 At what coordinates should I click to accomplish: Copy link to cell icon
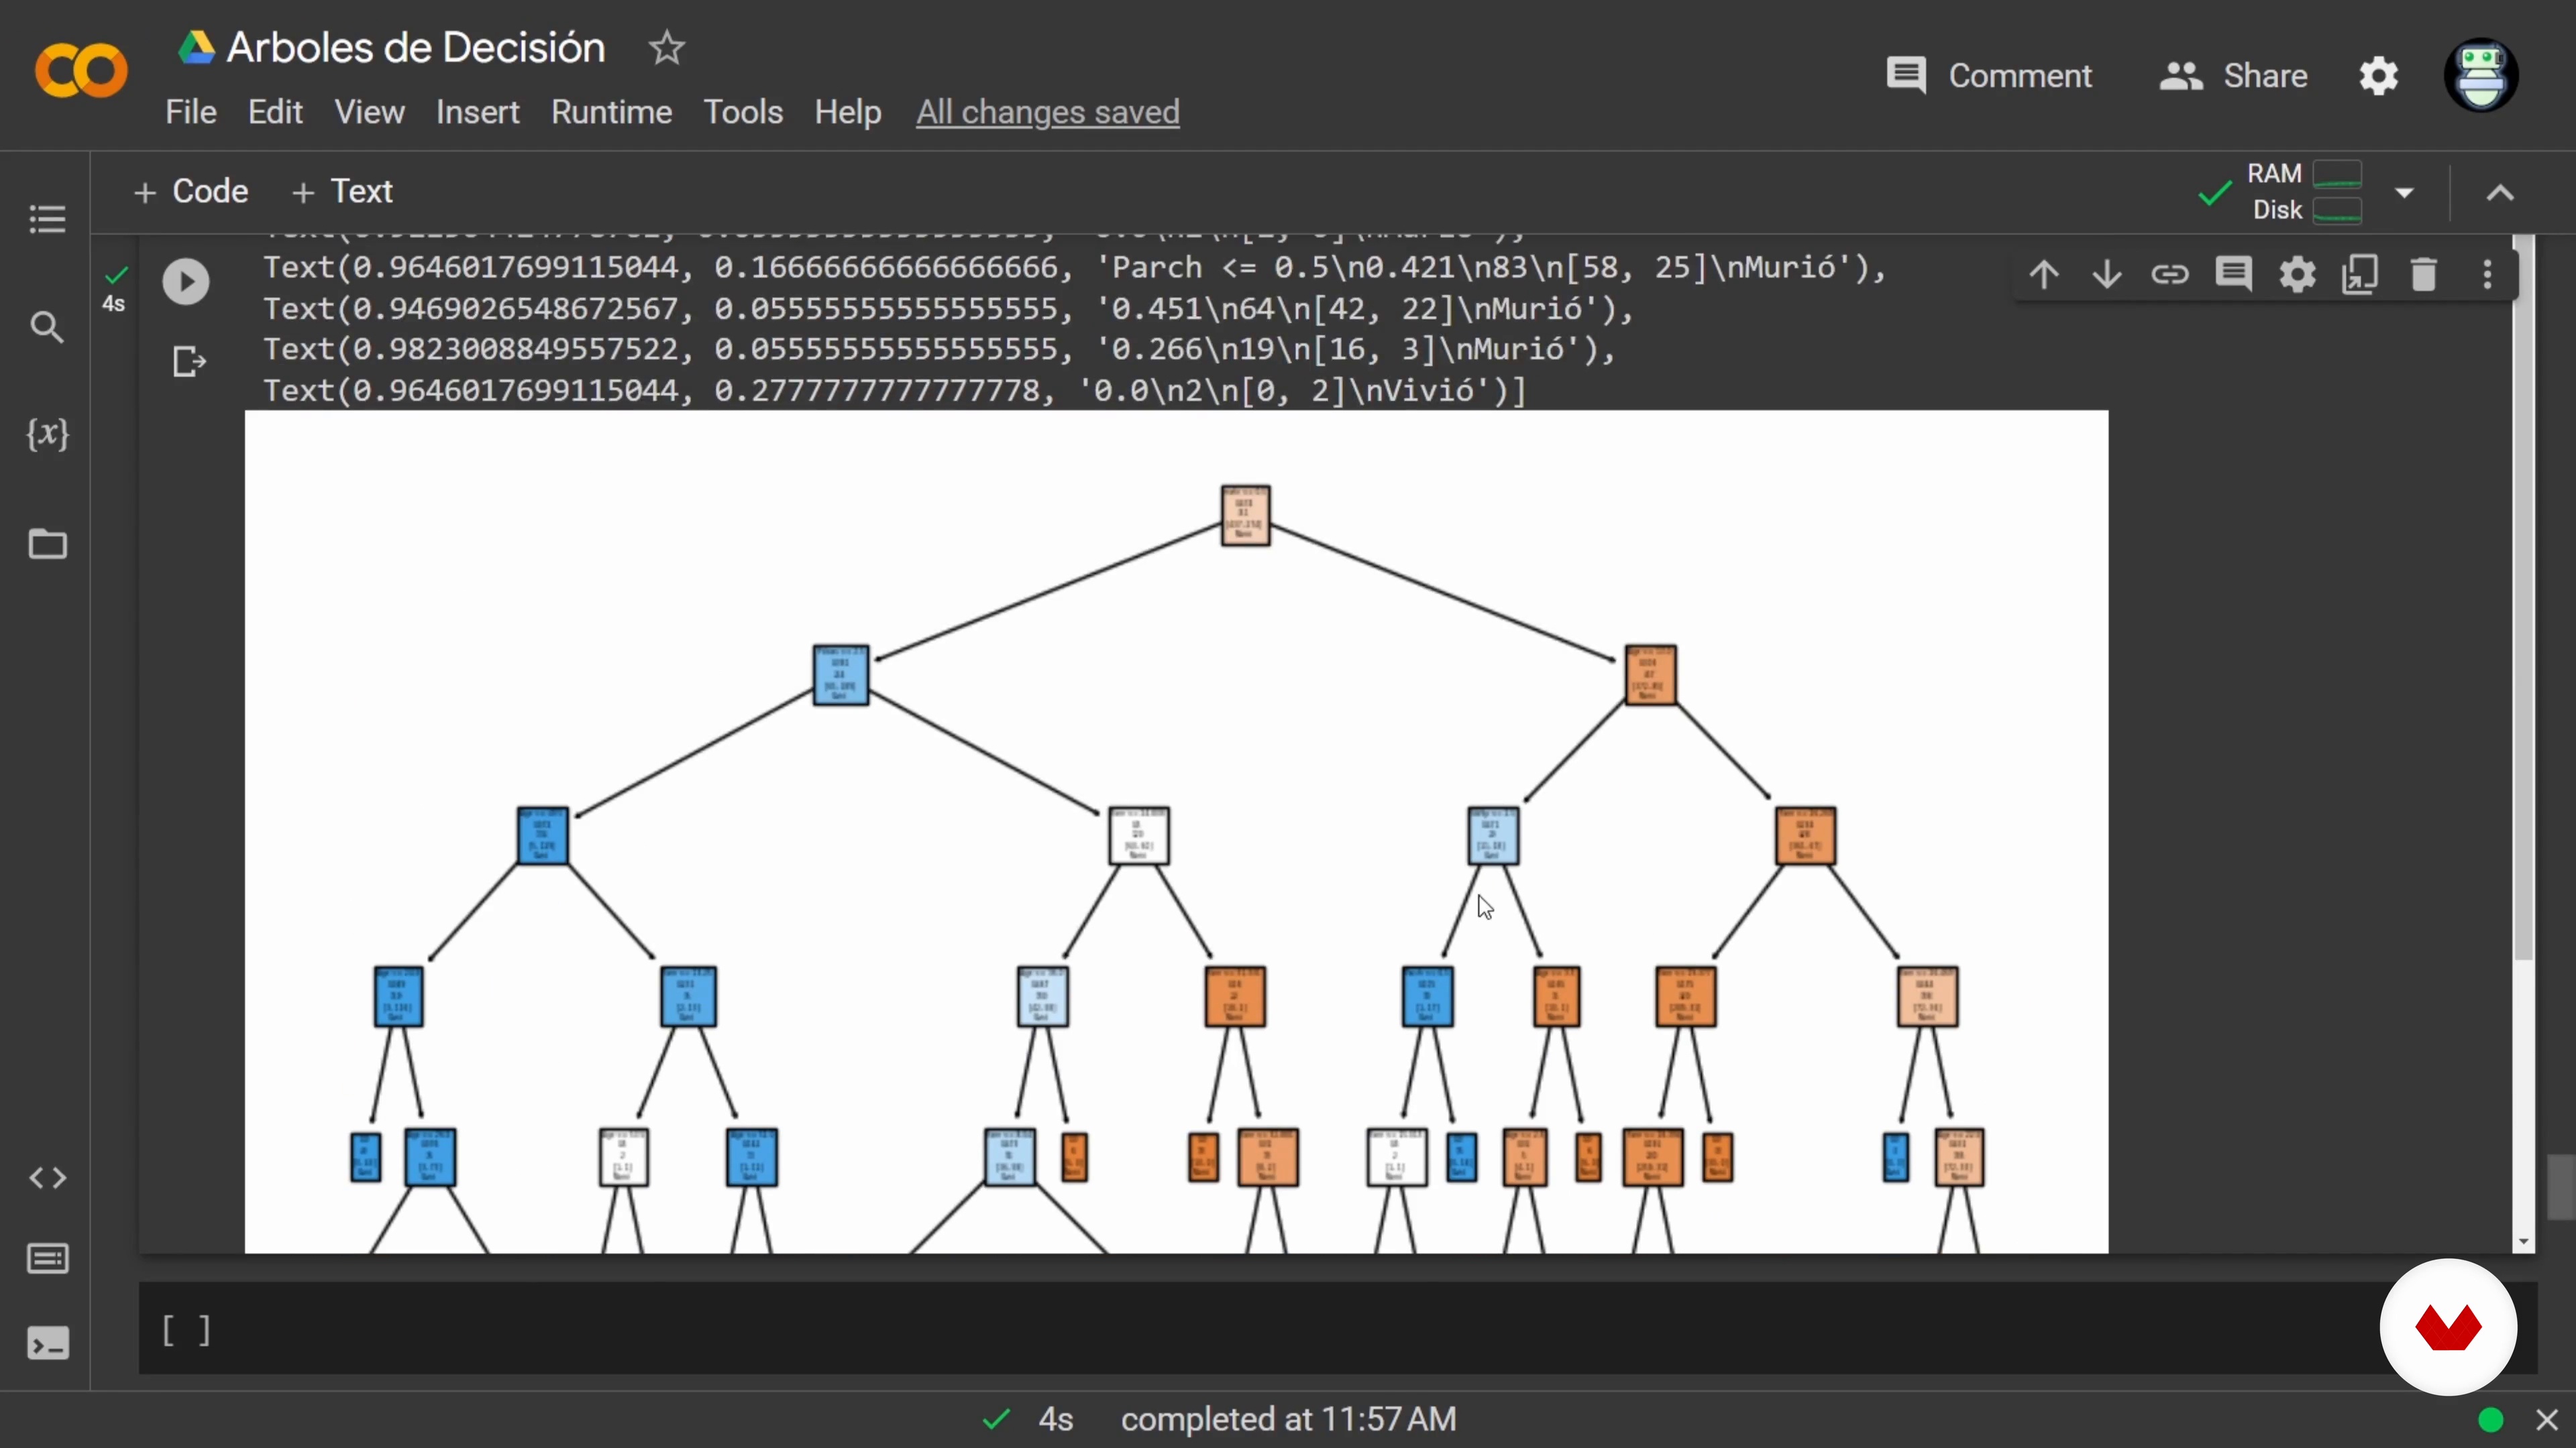pos(2170,274)
